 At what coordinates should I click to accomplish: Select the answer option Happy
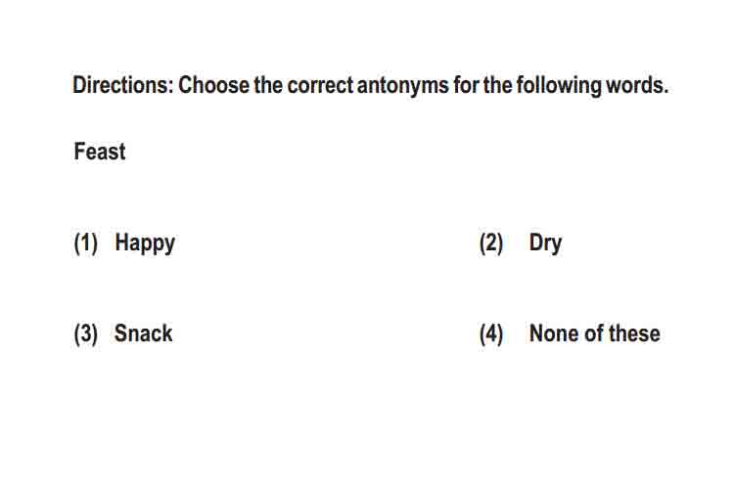click(x=145, y=244)
